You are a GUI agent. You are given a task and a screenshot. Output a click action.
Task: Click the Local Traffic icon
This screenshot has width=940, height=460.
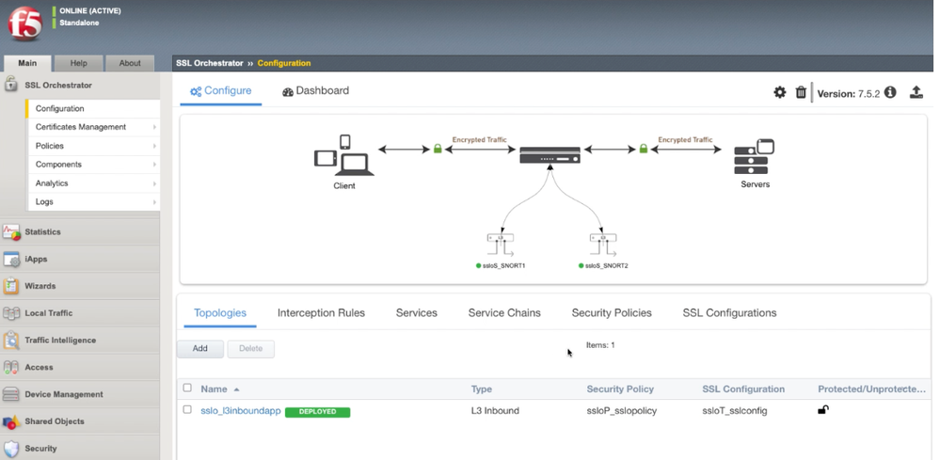(x=11, y=313)
